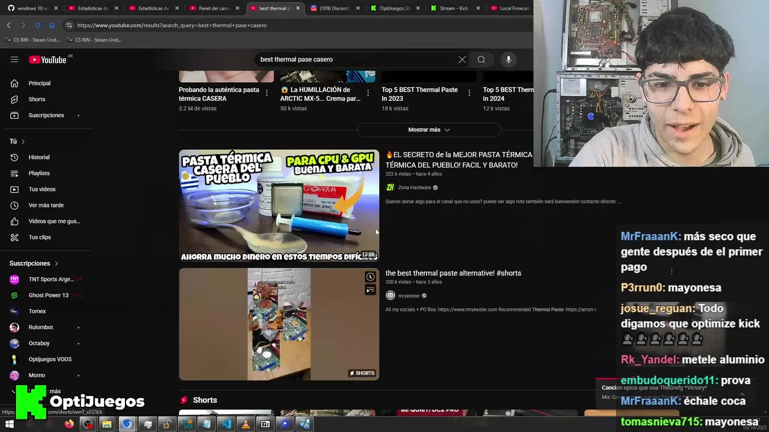Open Principal in the sidebar

pyautogui.click(x=40, y=83)
